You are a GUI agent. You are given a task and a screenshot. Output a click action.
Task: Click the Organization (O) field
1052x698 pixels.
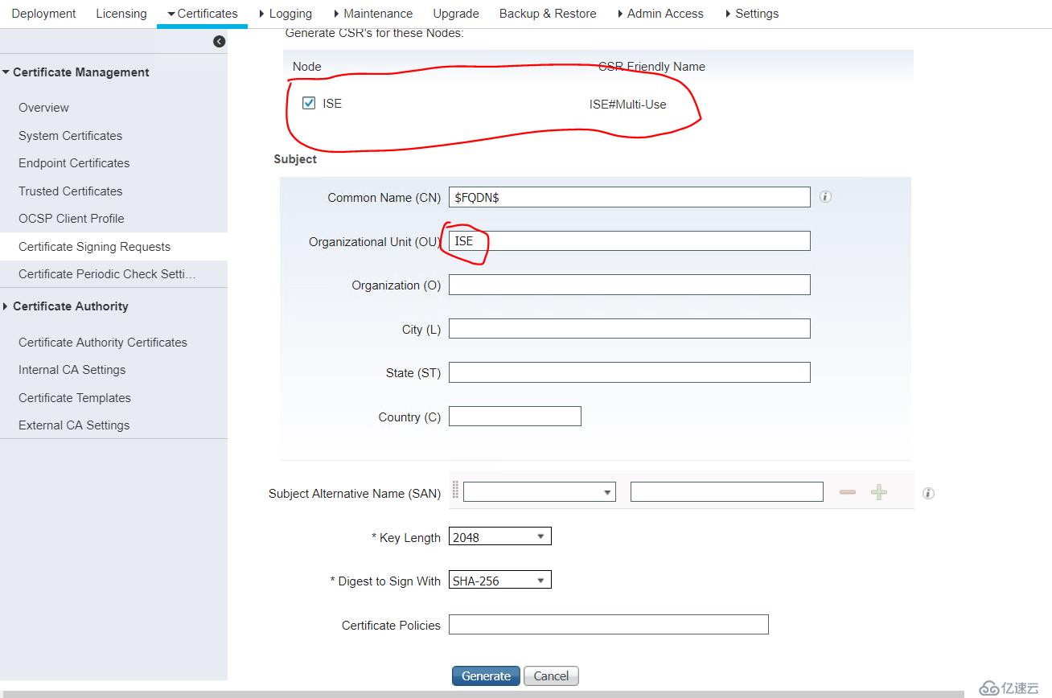tap(630, 285)
